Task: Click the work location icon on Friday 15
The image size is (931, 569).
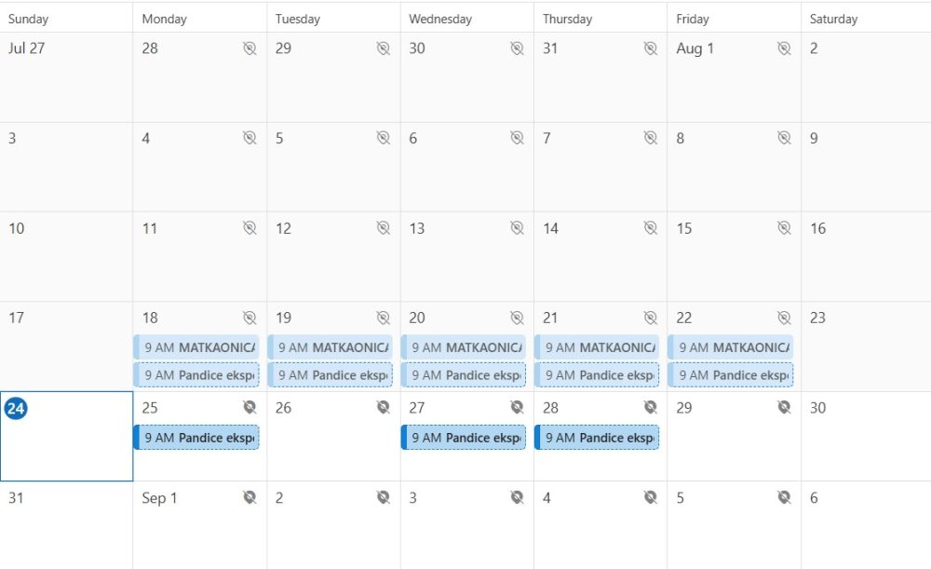Action: (784, 228)
